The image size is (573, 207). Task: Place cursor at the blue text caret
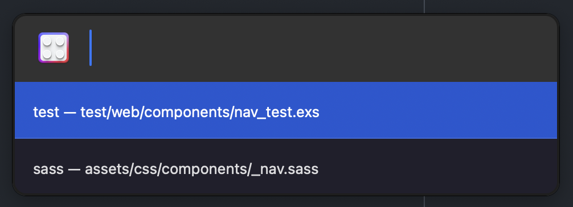[90, 48]
